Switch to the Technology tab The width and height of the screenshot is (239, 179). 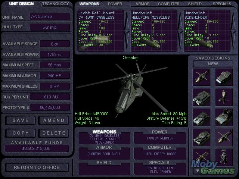pos(55,4)
